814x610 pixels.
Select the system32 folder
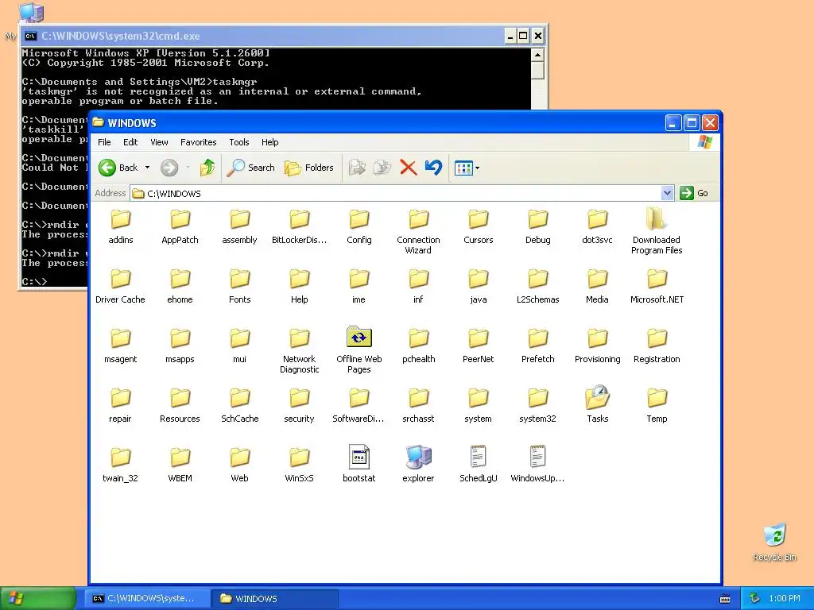click(x=538, y=406)
